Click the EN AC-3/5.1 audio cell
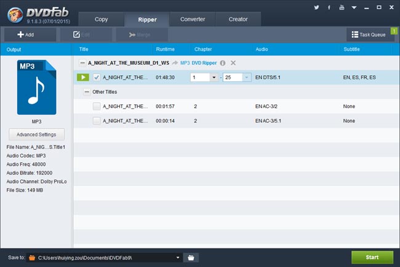The width and height of the screenshot is (400, 267). tap(268, 121)
